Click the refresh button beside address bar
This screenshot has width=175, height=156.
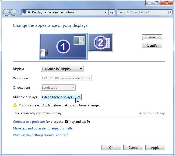coord(112,12)
